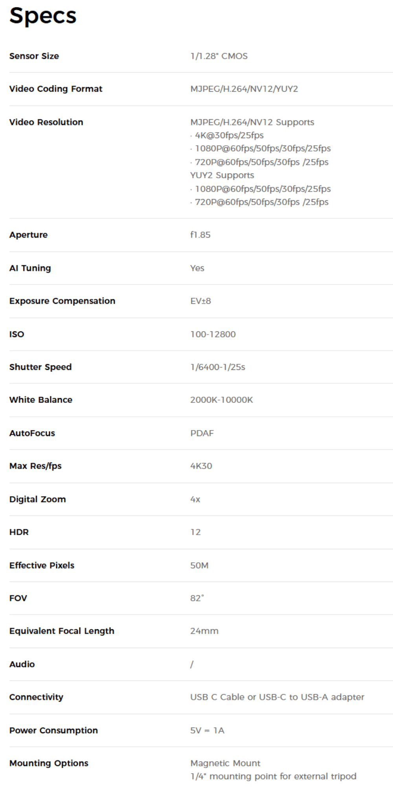Click the ISO 100-12800 value
Screen dimensions: 393x787
(213, 334)
